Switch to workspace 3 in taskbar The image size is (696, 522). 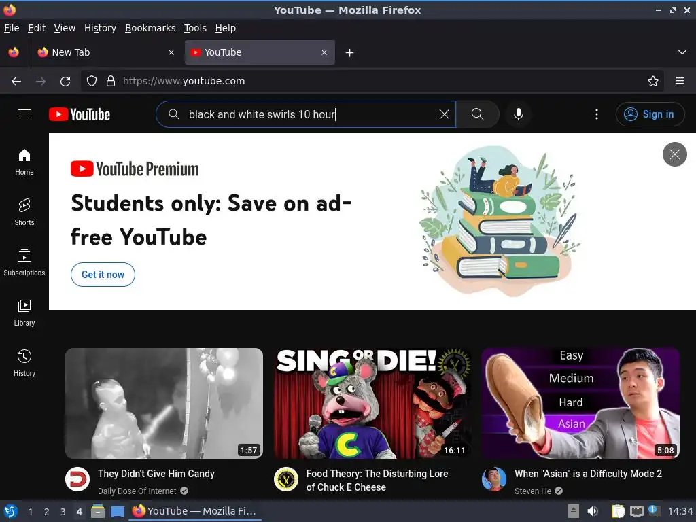click(63, 512)
